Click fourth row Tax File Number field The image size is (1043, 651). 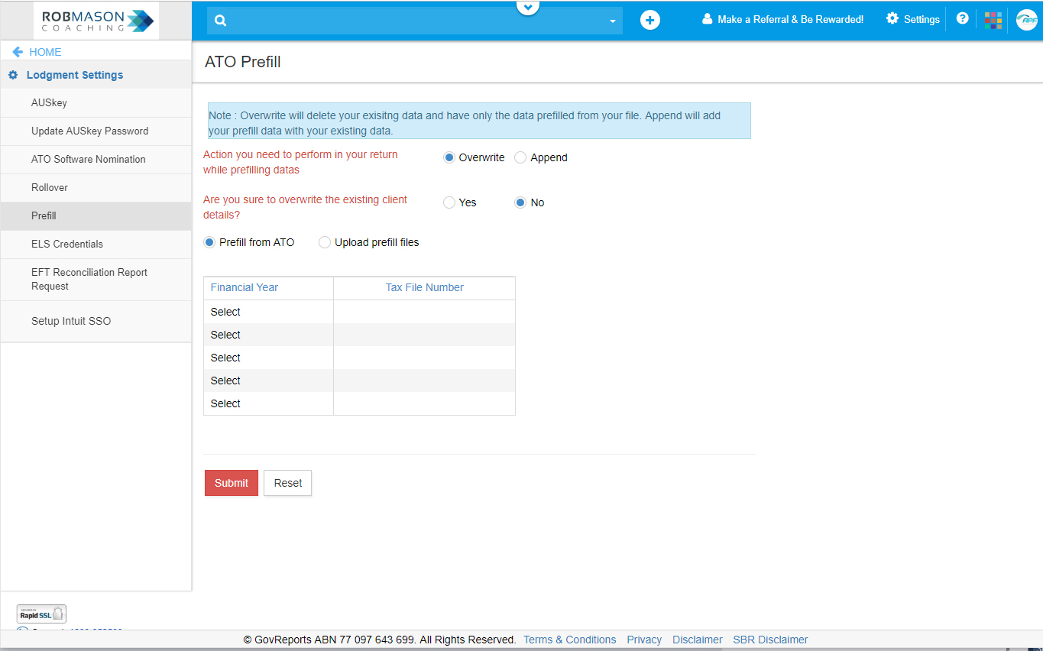tap(424, 381)
